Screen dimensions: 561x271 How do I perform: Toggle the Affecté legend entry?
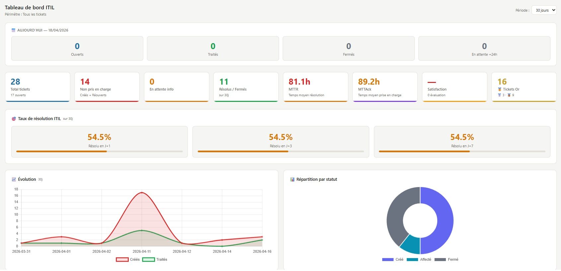pos(419,259)
